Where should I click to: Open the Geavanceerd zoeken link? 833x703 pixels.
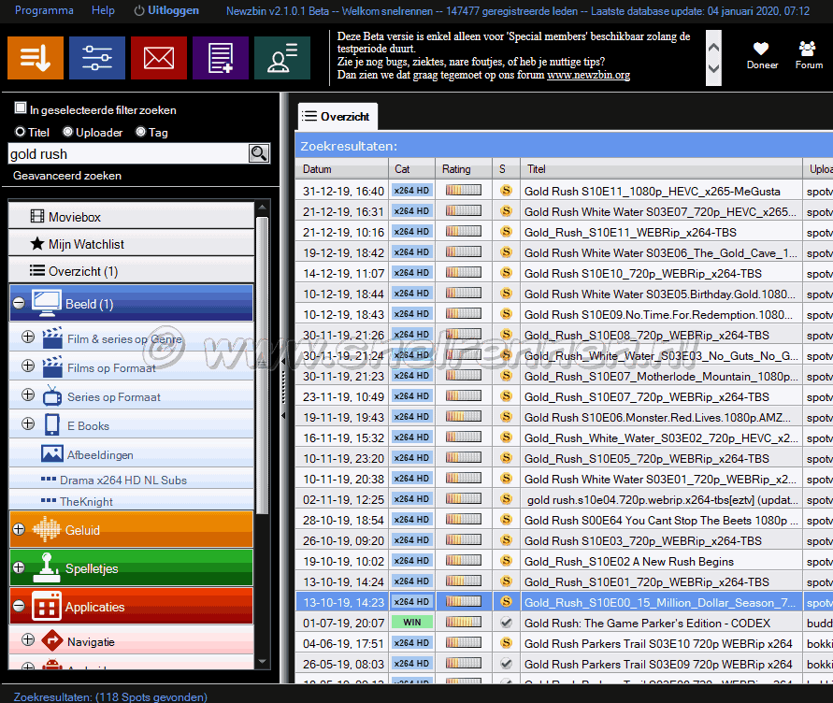pyautogui.click(x=67, y=176)
